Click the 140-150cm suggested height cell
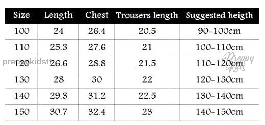 point(219,112)
